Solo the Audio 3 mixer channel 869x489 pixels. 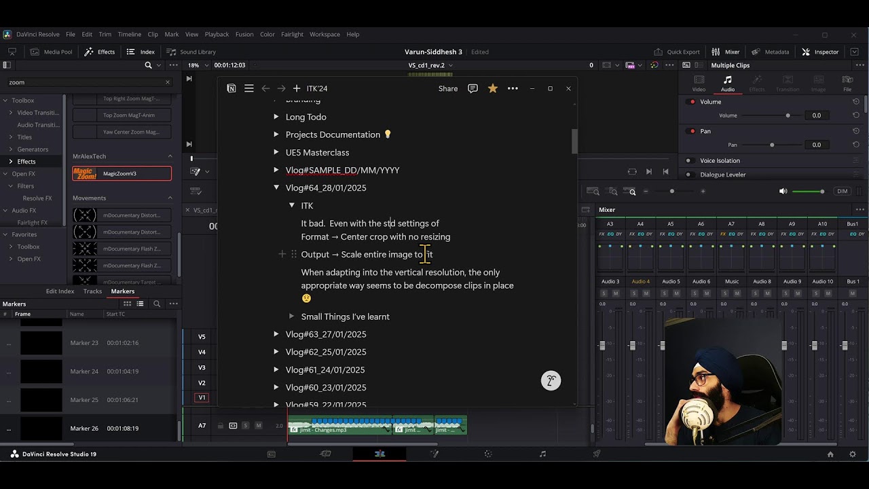point(604,293)
